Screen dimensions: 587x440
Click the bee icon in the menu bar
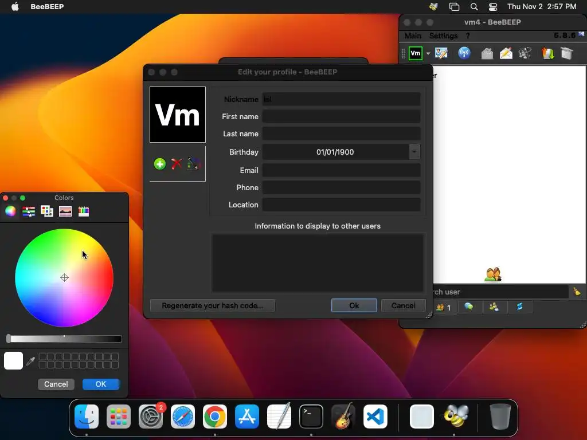click(433, 6)
